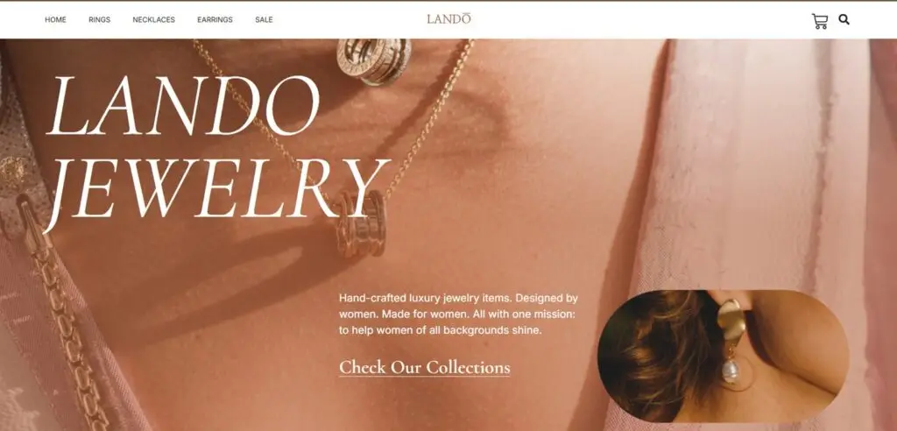Open the RINGS menu item
Image resolution: width=897 pixels, height=431 pixels.
point(100,19)
